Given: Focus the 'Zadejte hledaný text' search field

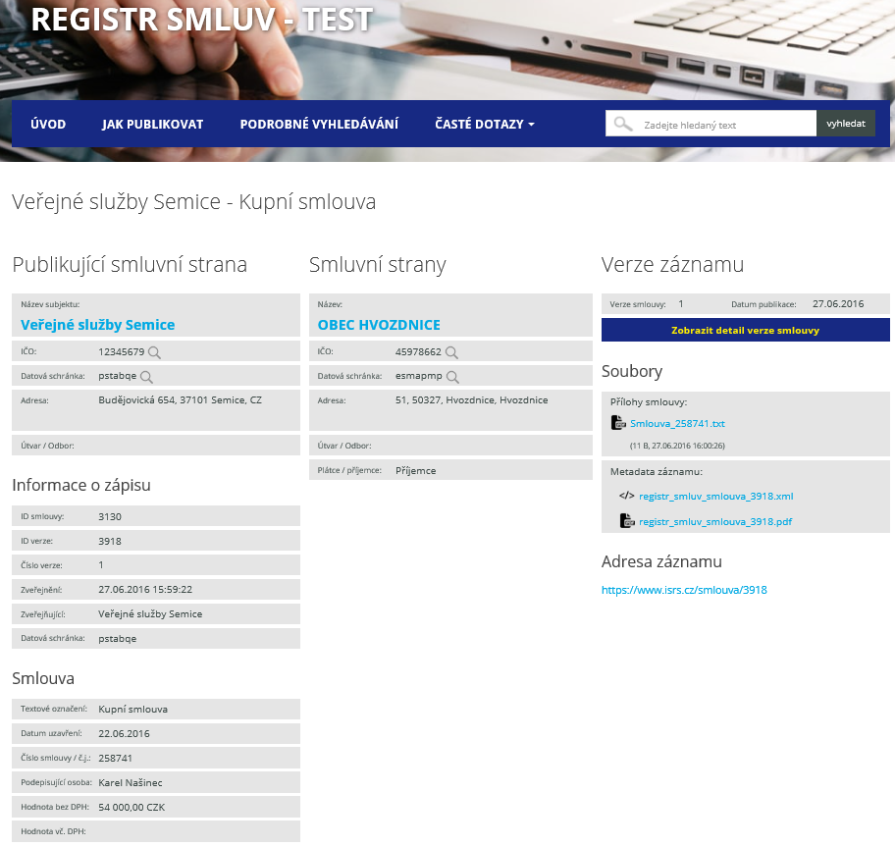Looking at the screenshot, I should (x=711, y=124).
